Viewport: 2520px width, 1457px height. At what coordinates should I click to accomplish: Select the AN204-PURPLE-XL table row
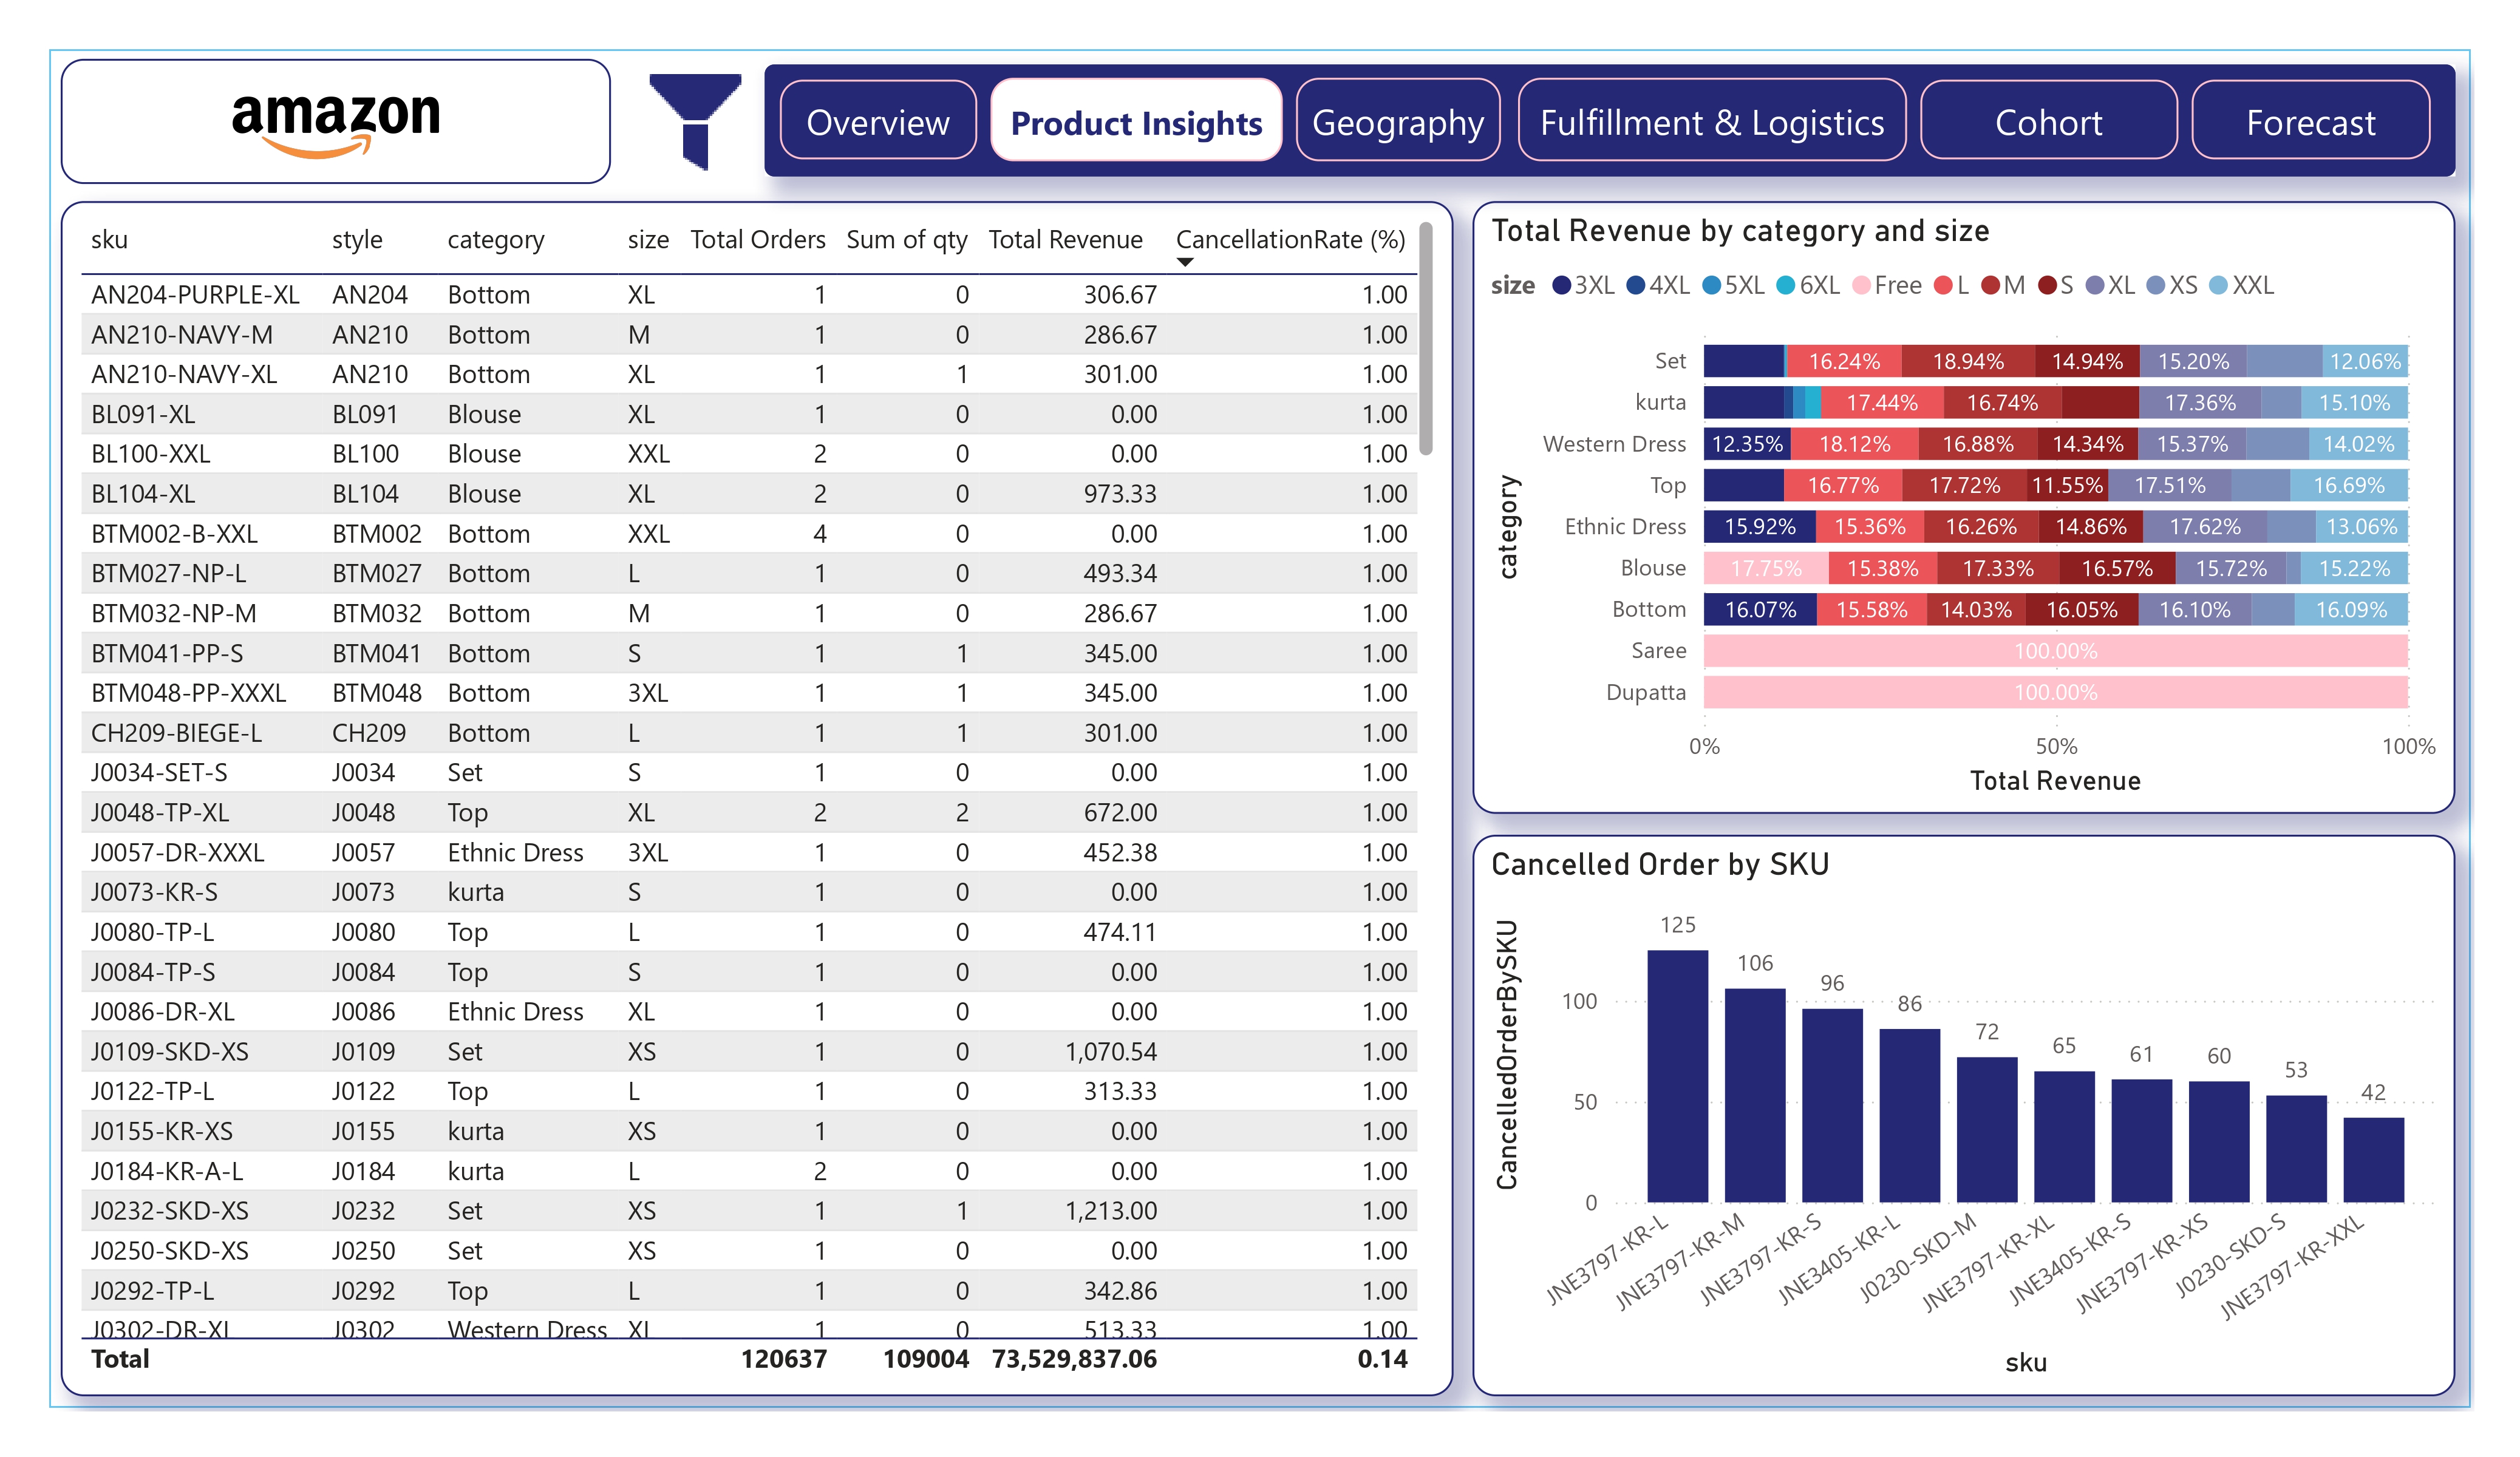(x=195, y=295)
